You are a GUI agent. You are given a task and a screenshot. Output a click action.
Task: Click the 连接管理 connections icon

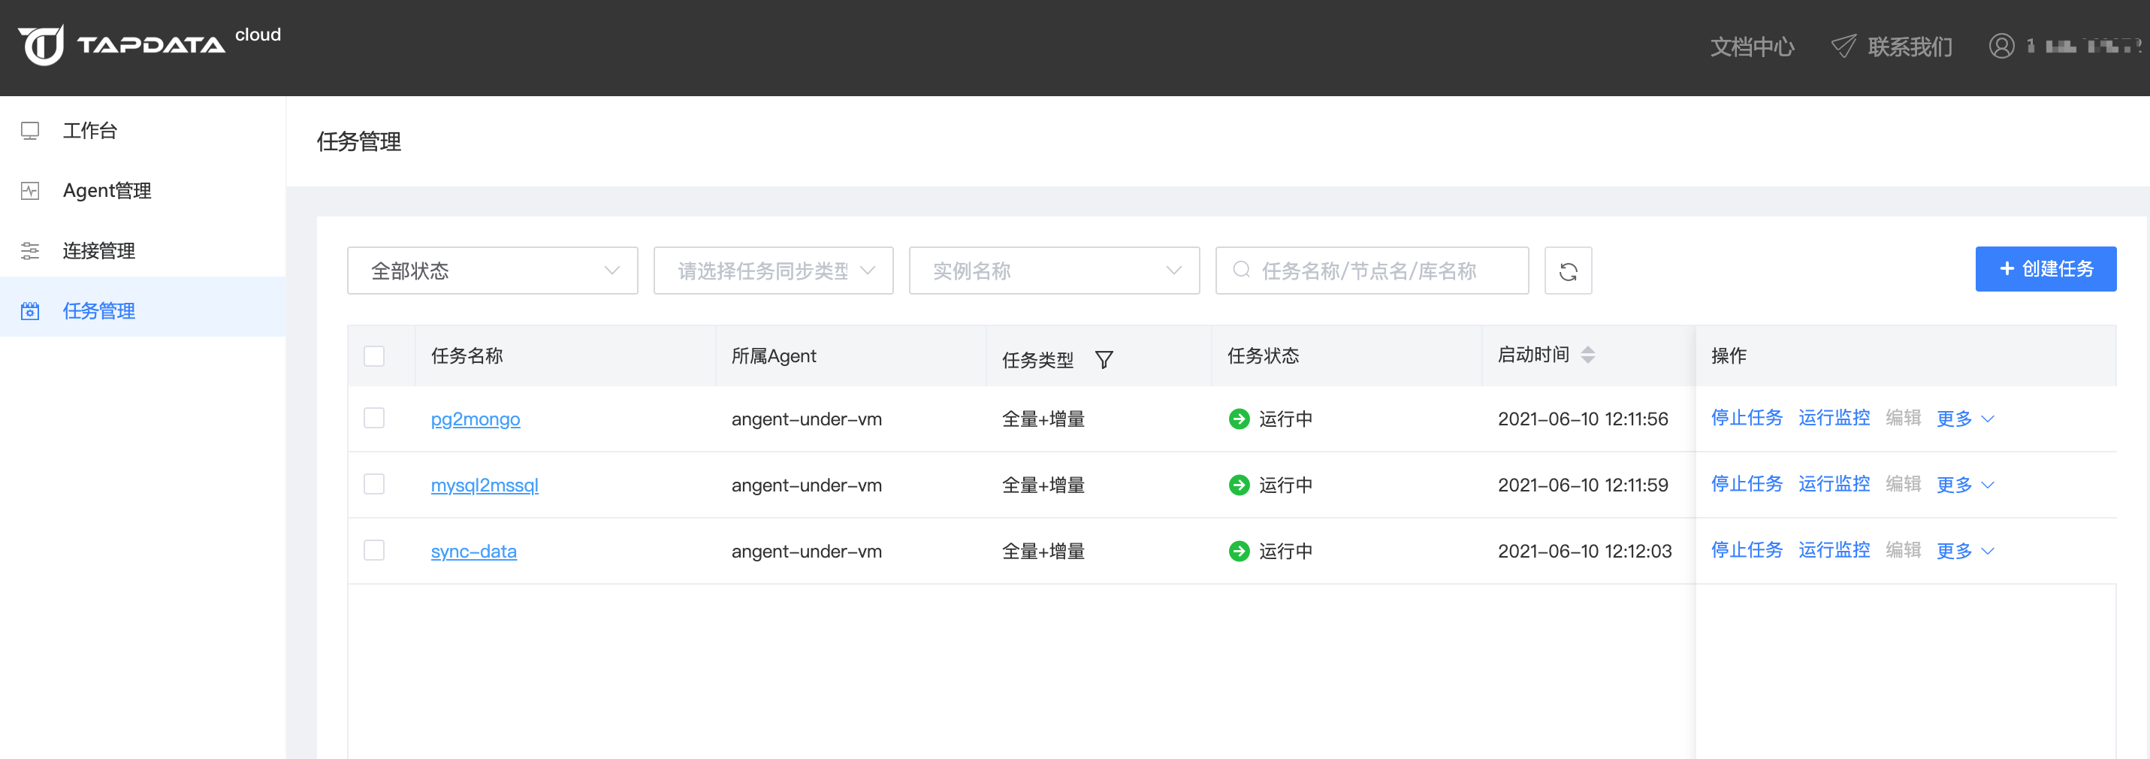pyautogui.click(x=30, y=250)
